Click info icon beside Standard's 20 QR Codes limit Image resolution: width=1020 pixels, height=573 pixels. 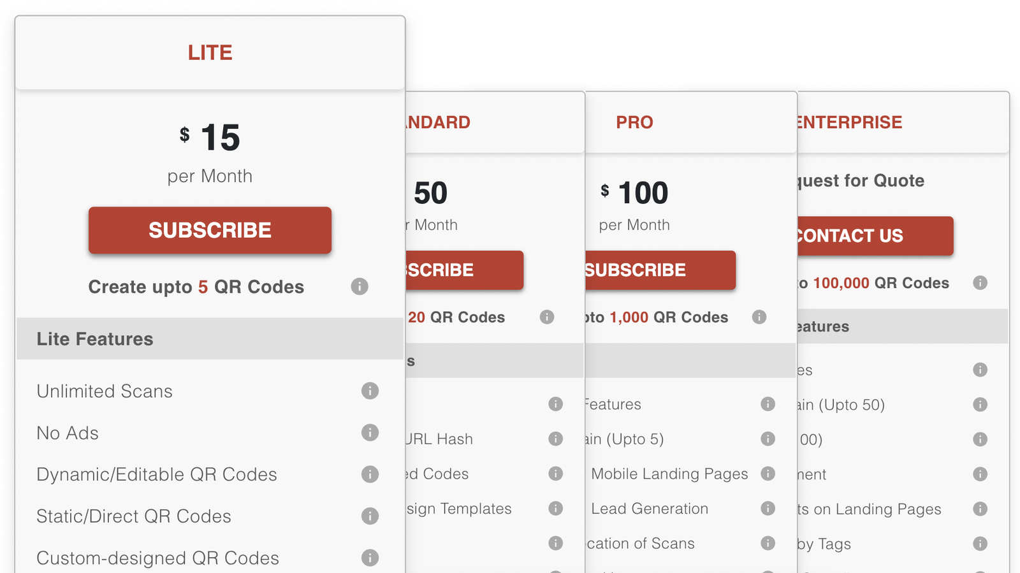click(546, 317)
